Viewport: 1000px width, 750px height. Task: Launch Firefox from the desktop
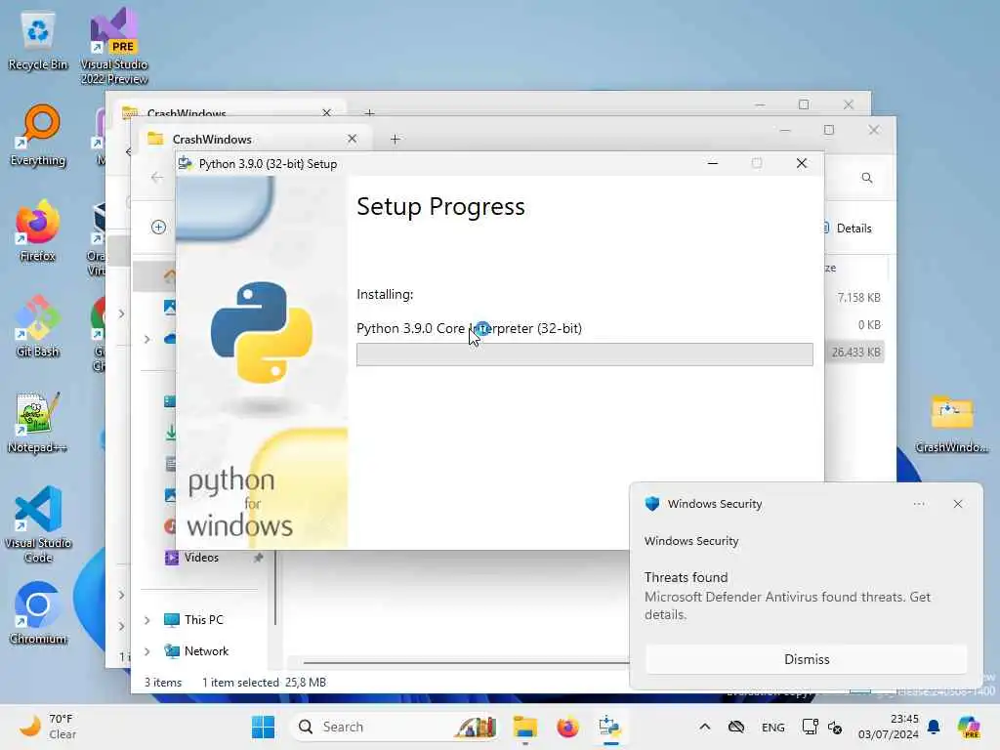pyautogui.click(x=38, y=230)
